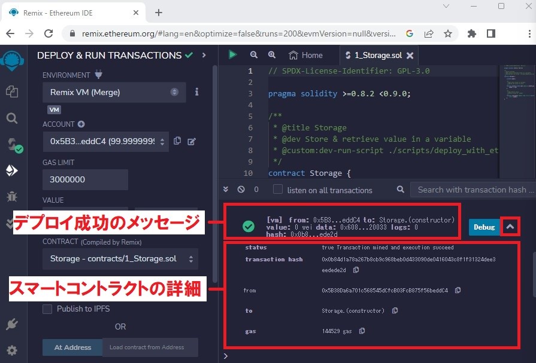Open the File explorer sidebar icon
536x363 pixels.
(x=12, y=91)
